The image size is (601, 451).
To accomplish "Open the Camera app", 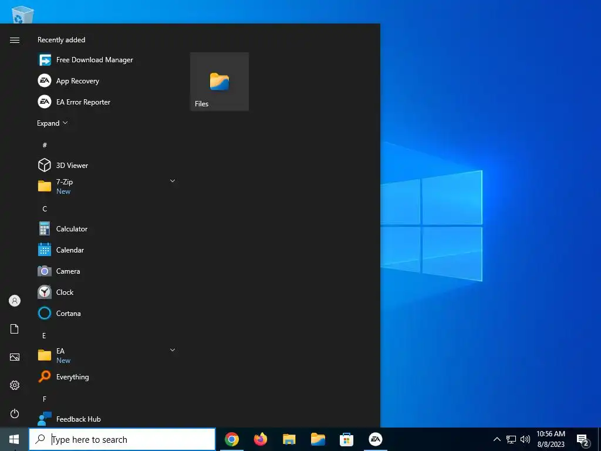I will pyautogui.click(x=107, y=271).
